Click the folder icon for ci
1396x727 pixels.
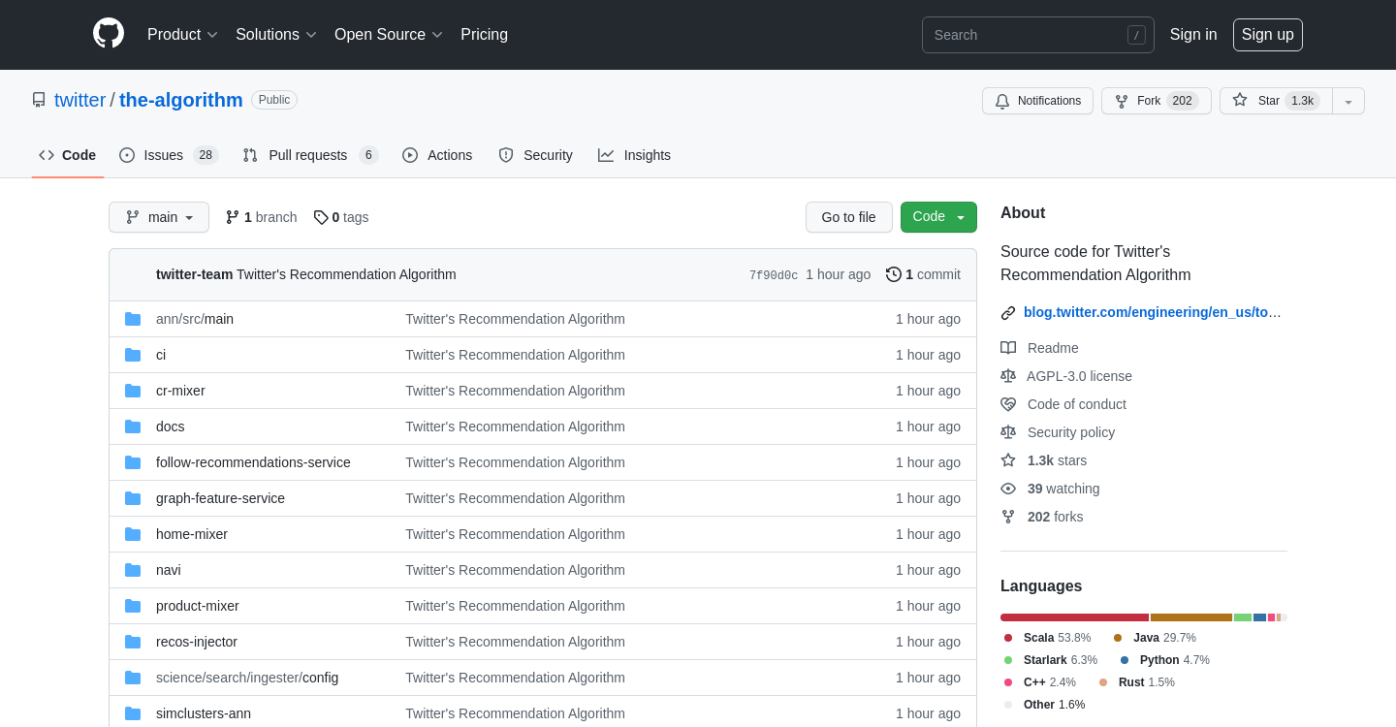[x=133, y=355]
